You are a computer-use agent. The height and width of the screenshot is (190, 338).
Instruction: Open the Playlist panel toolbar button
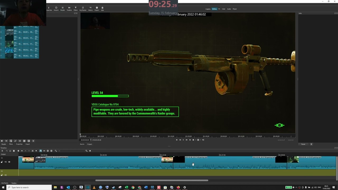point(63,9)
